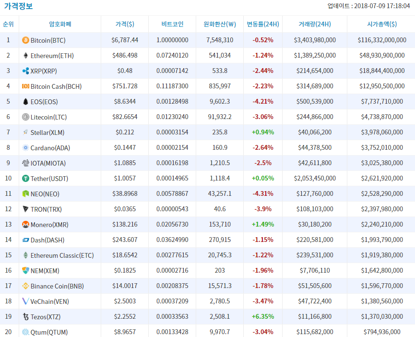Click the TRON logo icon

pos(25,209)
